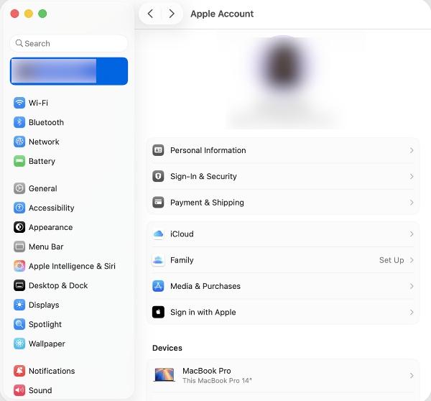The height and width of the screenshot is (401, 431).
Task: Click the Wi-Fi icon in sidebar
Action: [19, 103]
